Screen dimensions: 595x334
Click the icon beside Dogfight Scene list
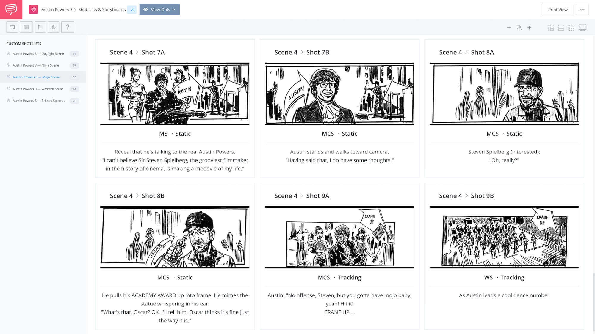pyautogui.click(x=8, y=53)
